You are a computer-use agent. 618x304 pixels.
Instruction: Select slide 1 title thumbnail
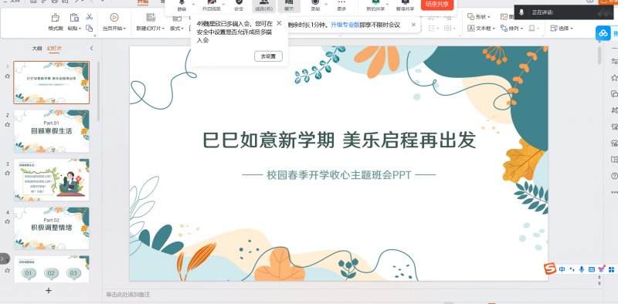(52, 83)
